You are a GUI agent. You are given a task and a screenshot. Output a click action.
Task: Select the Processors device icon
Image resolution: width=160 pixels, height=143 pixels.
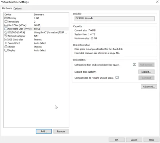[x=6, y=22]
